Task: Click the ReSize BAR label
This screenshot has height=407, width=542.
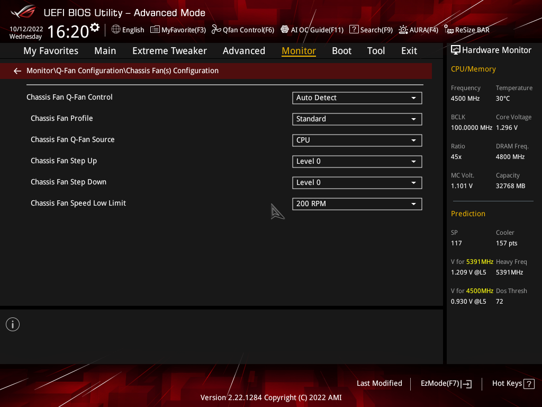Action: pos(472,30)
